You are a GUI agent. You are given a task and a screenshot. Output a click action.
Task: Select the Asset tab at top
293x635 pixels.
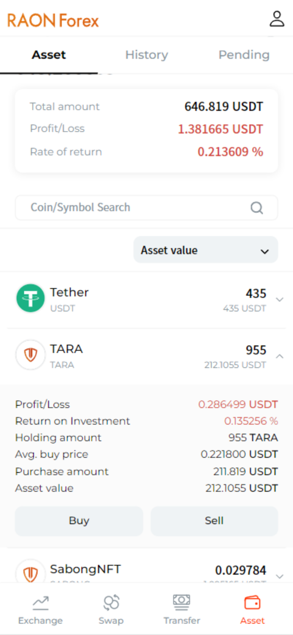49,55
